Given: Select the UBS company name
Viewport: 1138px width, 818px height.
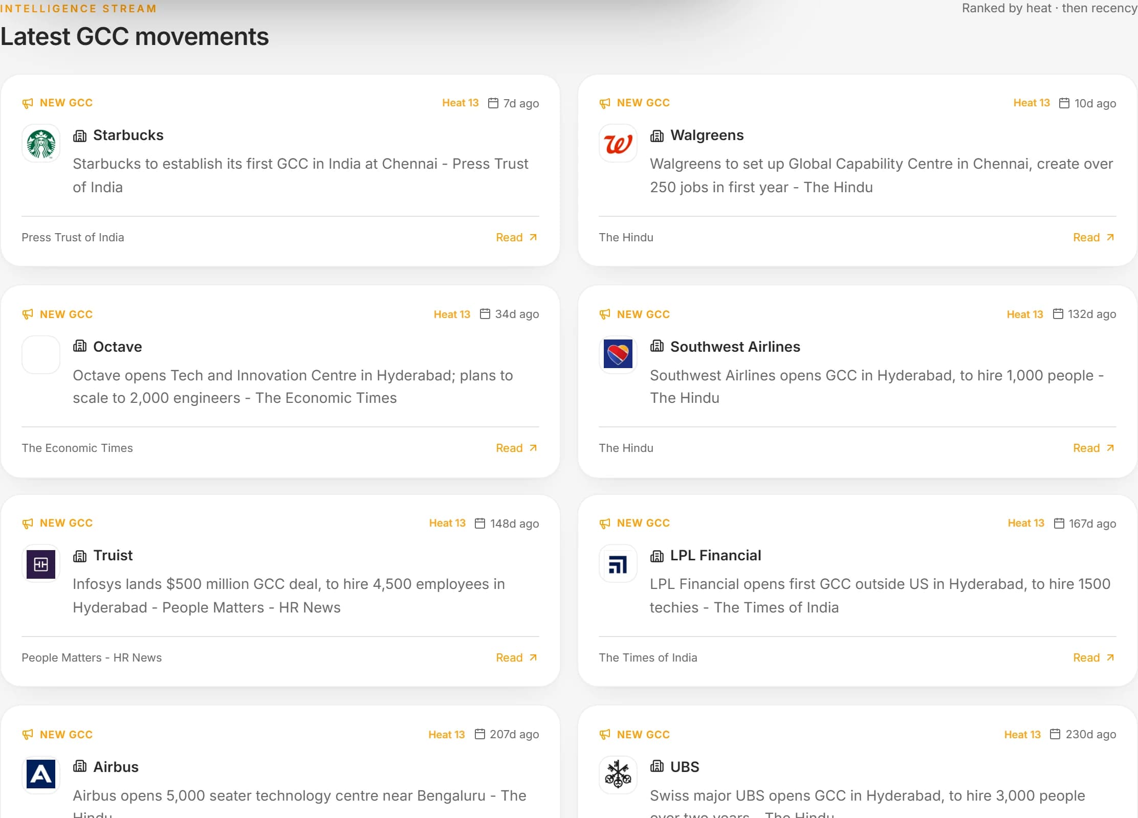Looking at the screenshot, I should (685, 767).
